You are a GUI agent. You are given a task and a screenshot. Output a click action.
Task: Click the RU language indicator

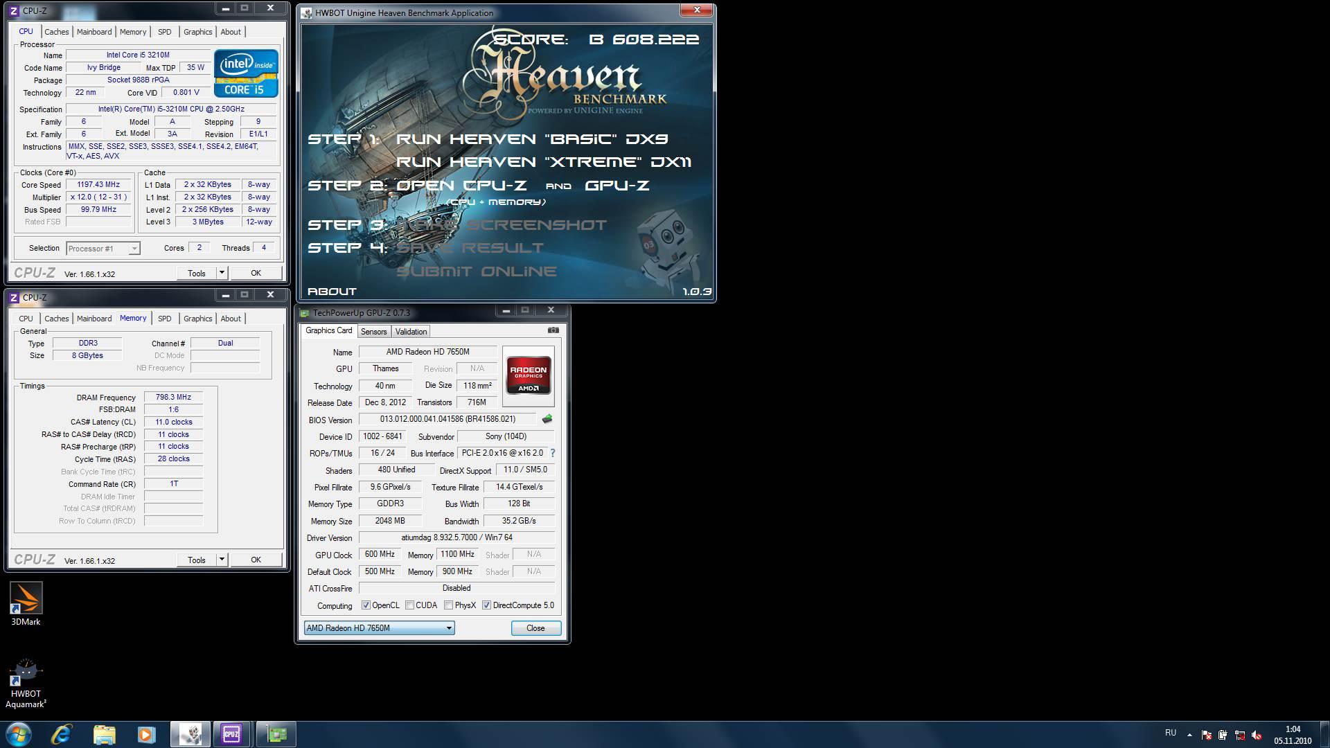pos(1171,733)
